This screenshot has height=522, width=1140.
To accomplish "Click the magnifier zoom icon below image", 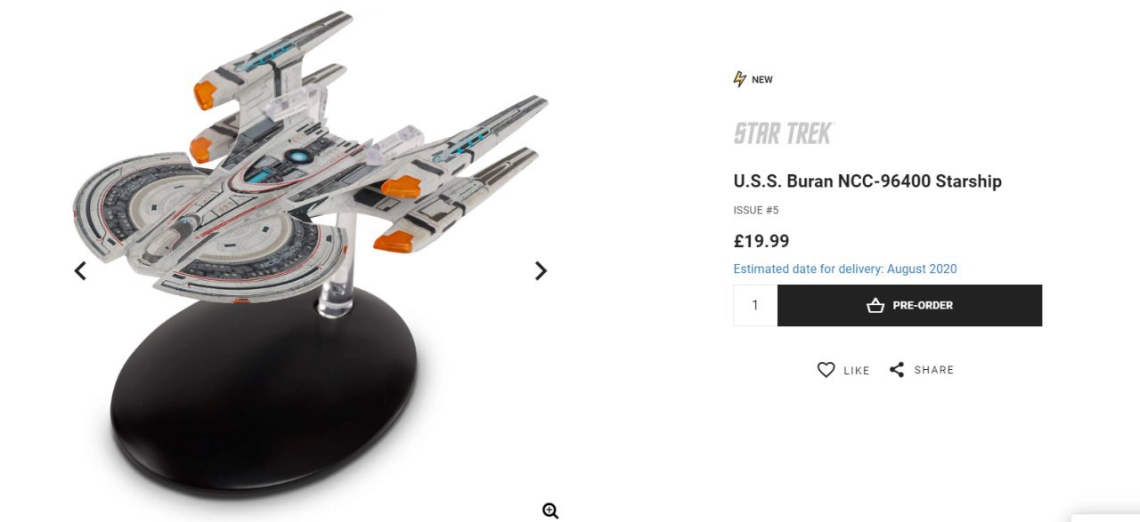I will pos(550,510).
